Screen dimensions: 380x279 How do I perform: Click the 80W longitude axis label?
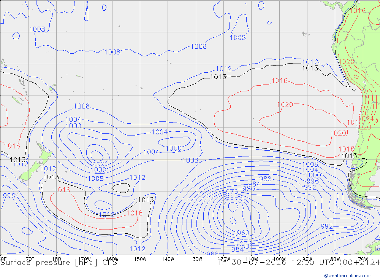tap(335, 259)
